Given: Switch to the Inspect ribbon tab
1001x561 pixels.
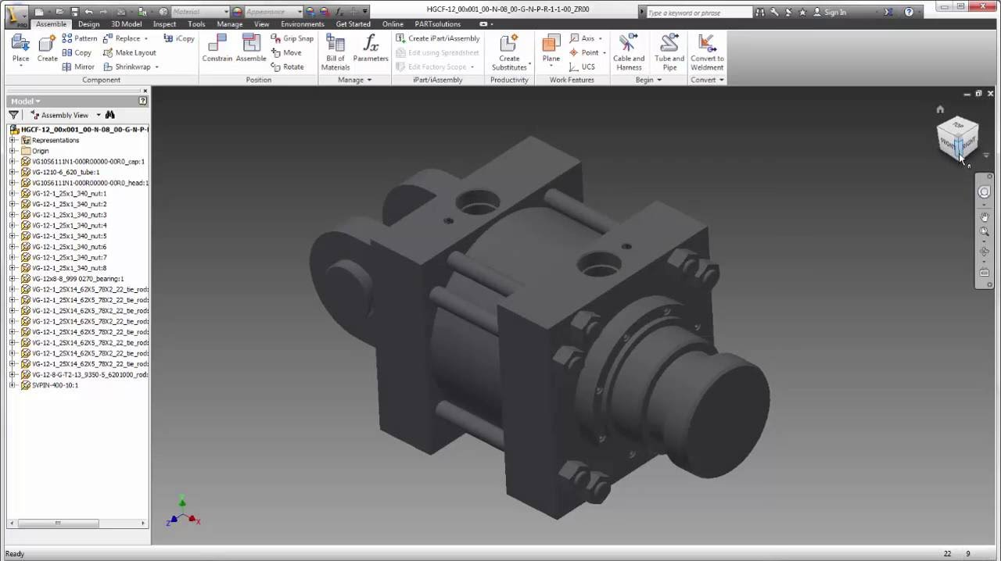Looking at the screenshot, I should tap(164, 24).
